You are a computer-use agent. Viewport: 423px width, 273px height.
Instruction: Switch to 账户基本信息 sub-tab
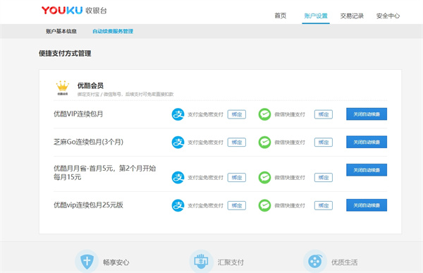click(61, 31)
